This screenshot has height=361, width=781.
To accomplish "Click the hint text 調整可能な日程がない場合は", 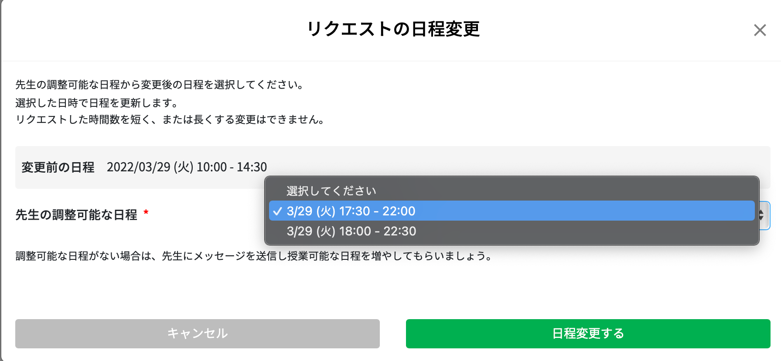I will [254, 256].
